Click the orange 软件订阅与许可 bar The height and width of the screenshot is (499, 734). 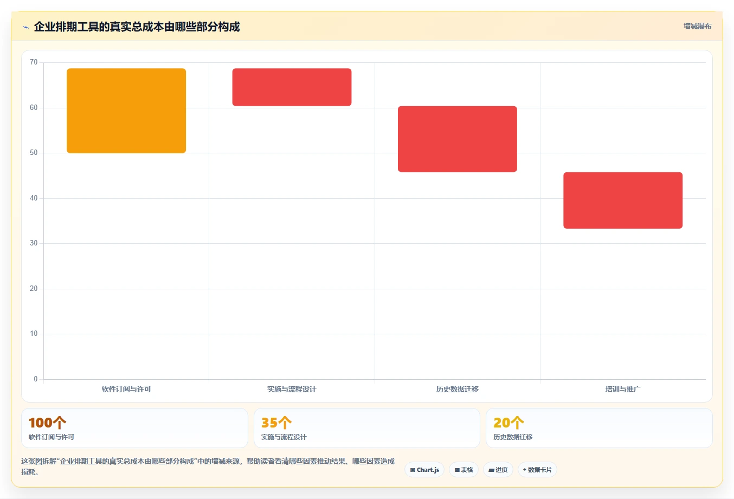click(126, 111)
